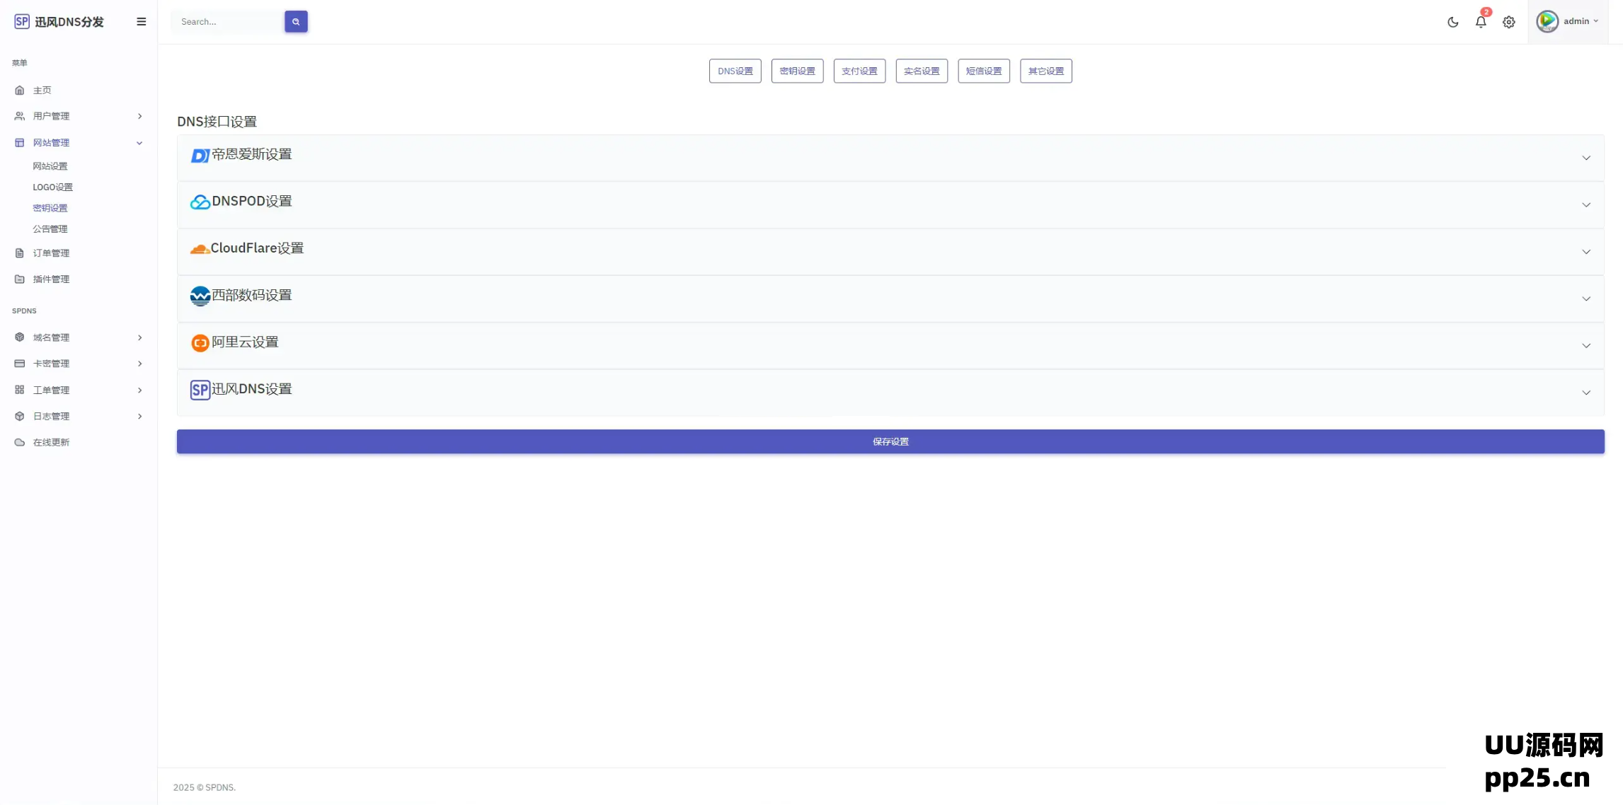Collapse sidebar with hamburger menu icon

coord(141,22)
